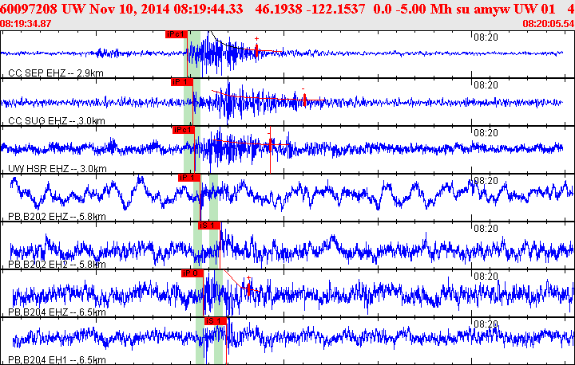Click the P pick flag on PB B202 EHZ
Screen dimensions: 575x365
click(x=188, y=178)
